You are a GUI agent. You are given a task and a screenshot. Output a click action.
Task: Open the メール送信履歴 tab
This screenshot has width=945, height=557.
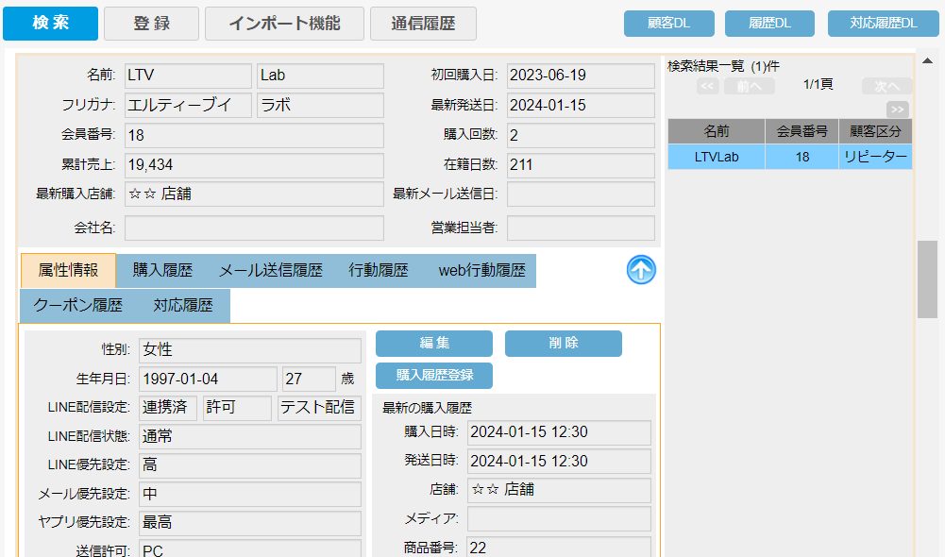271,271
